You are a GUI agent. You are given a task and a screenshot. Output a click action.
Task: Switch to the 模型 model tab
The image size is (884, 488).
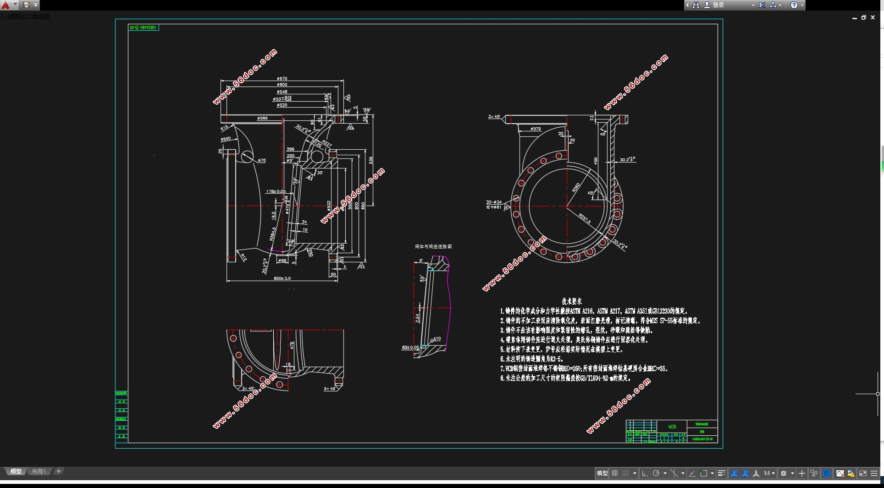[x=16, y=472]
